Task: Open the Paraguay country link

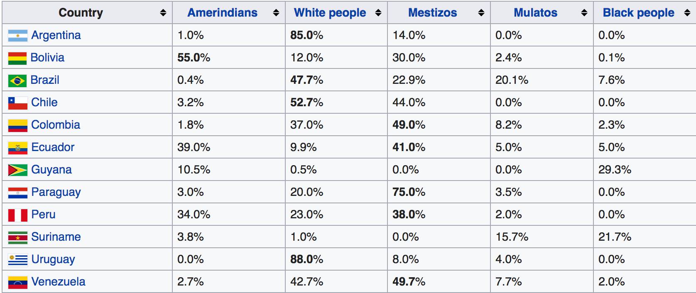Action: 56,192
